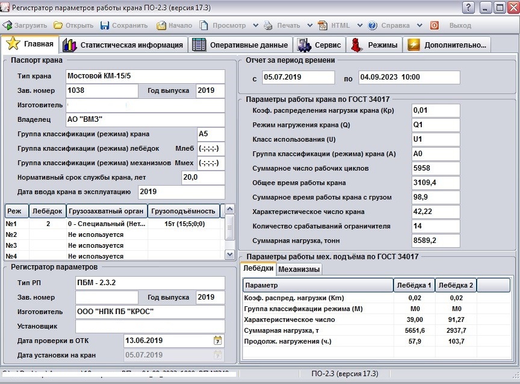
Task: Click the Открыть folder icon
Action: tap(58, 25)
